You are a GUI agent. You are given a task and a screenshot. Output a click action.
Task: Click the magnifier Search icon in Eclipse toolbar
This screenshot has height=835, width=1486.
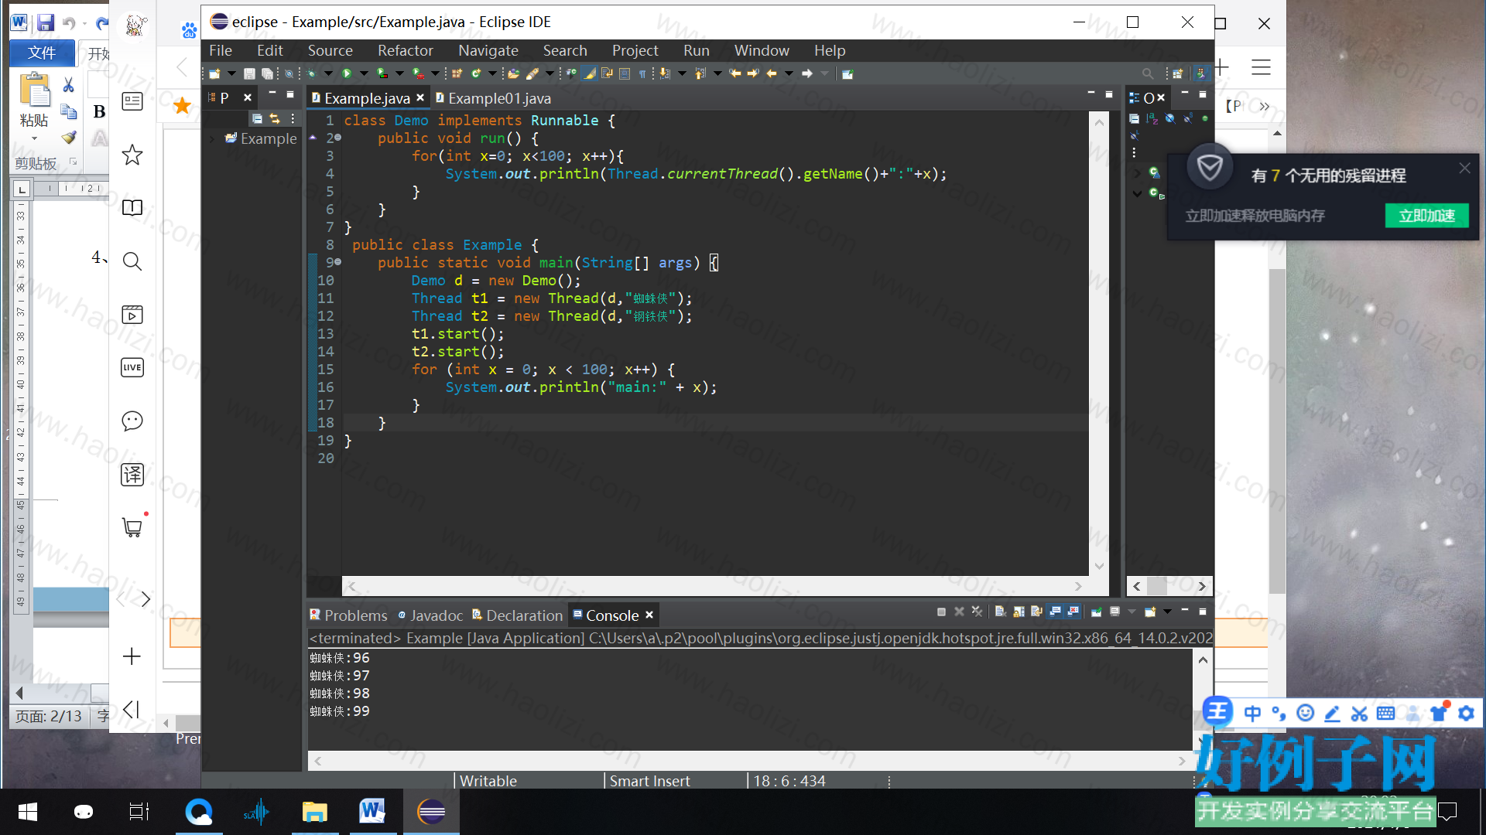pos(1148,73)
